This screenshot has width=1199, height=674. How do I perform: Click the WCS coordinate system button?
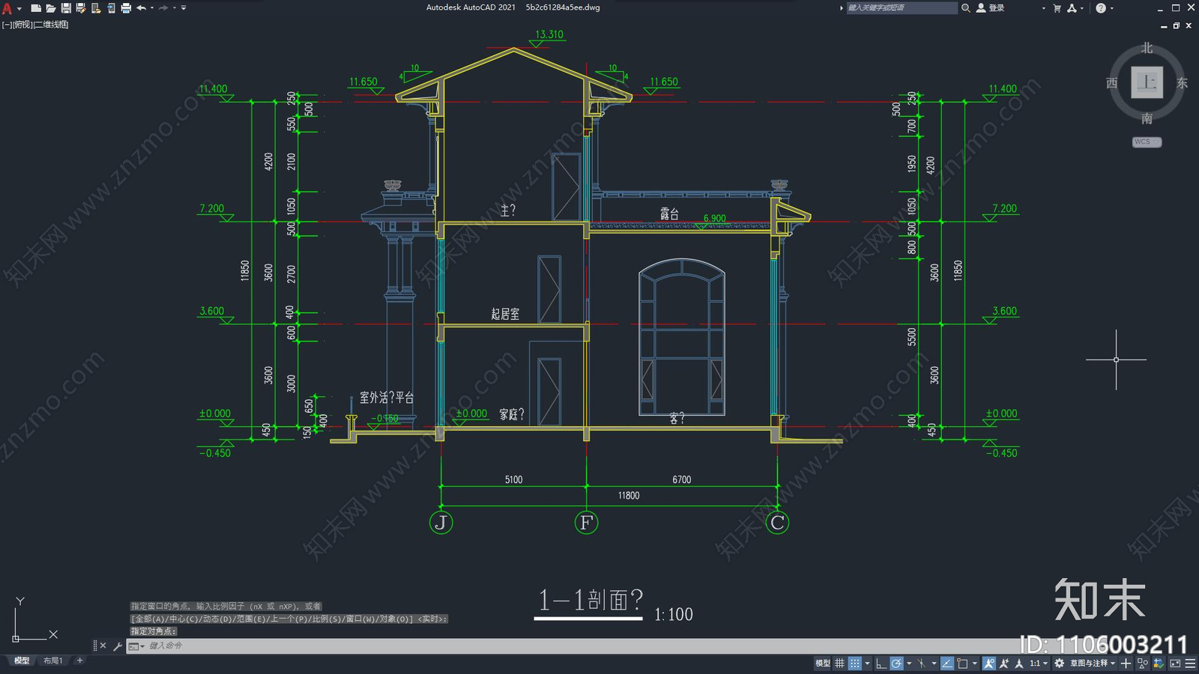coord(1147,142)
